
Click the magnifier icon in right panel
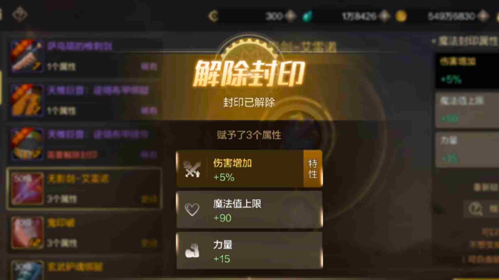tap(476, 209)
